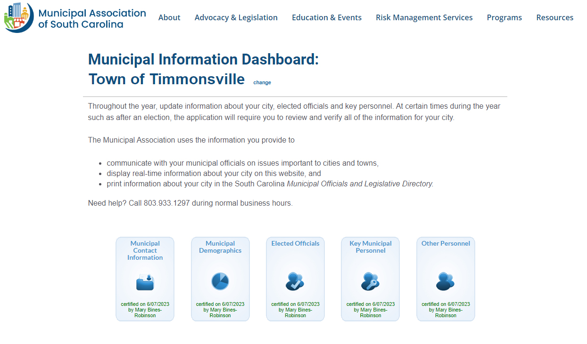Select the Elected Officials checkmark person icon
Image resolution: width=587 pixels, height=344 pixels.
(x=295, y=281)
